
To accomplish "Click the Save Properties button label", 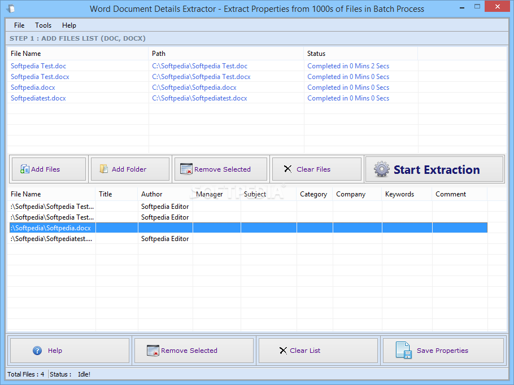I will (442, 351).
